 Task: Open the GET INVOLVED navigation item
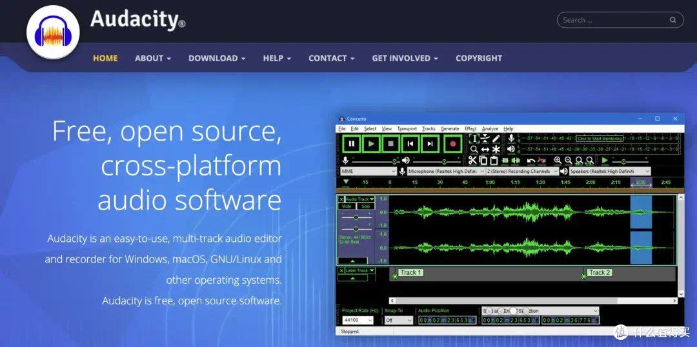tap(405, 58)
